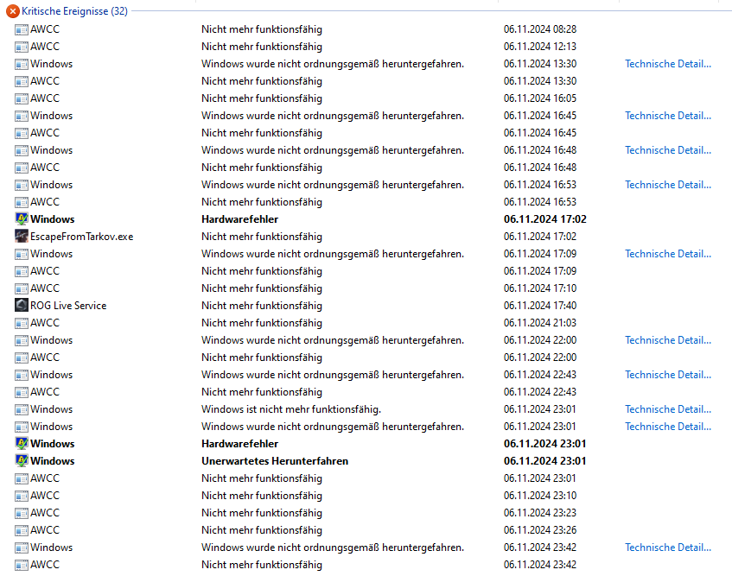Select the 'ROG Live Service' source name
The width and height of the screenshot is (732, 576).
coord(68,306)
